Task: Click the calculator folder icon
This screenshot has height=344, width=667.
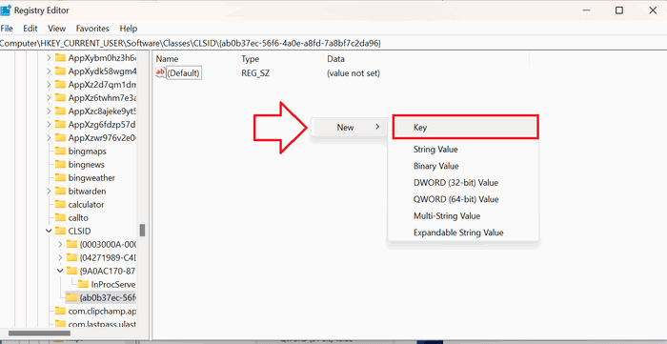Action: point(60,205)
